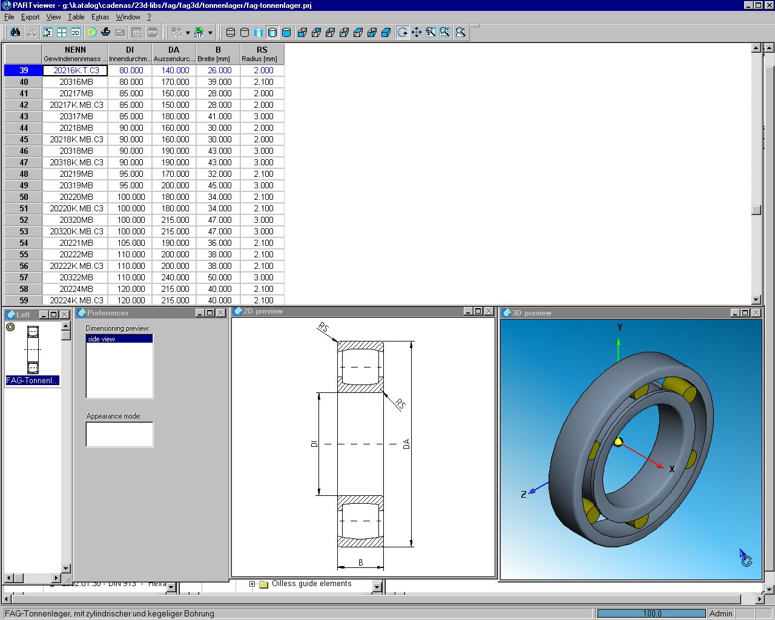
Task: Select cube view with front face blue
Action: point(302,32)
